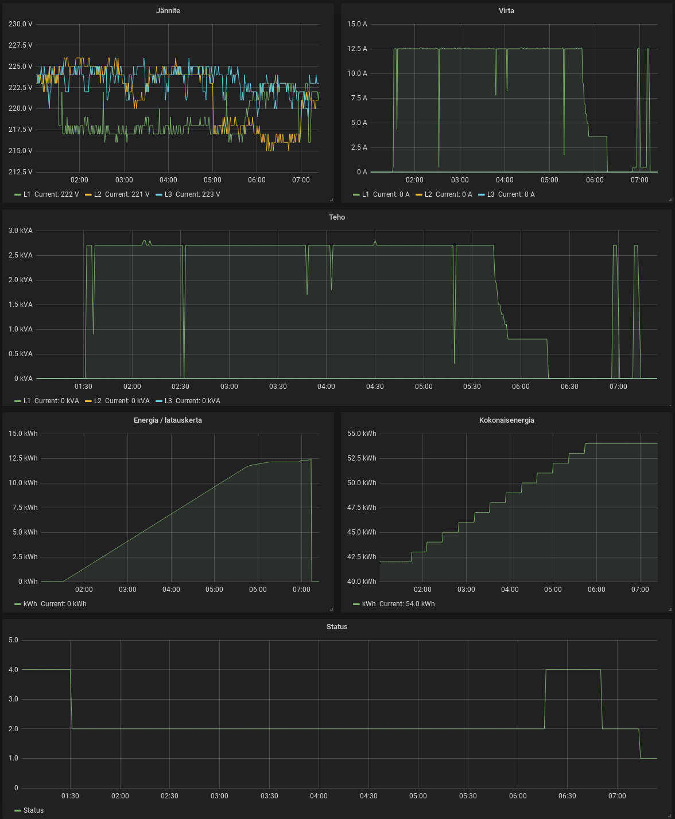Toggle L1 series in Jännite legend
This screenshot has width=675, height=819.
(x=27, y=194)
